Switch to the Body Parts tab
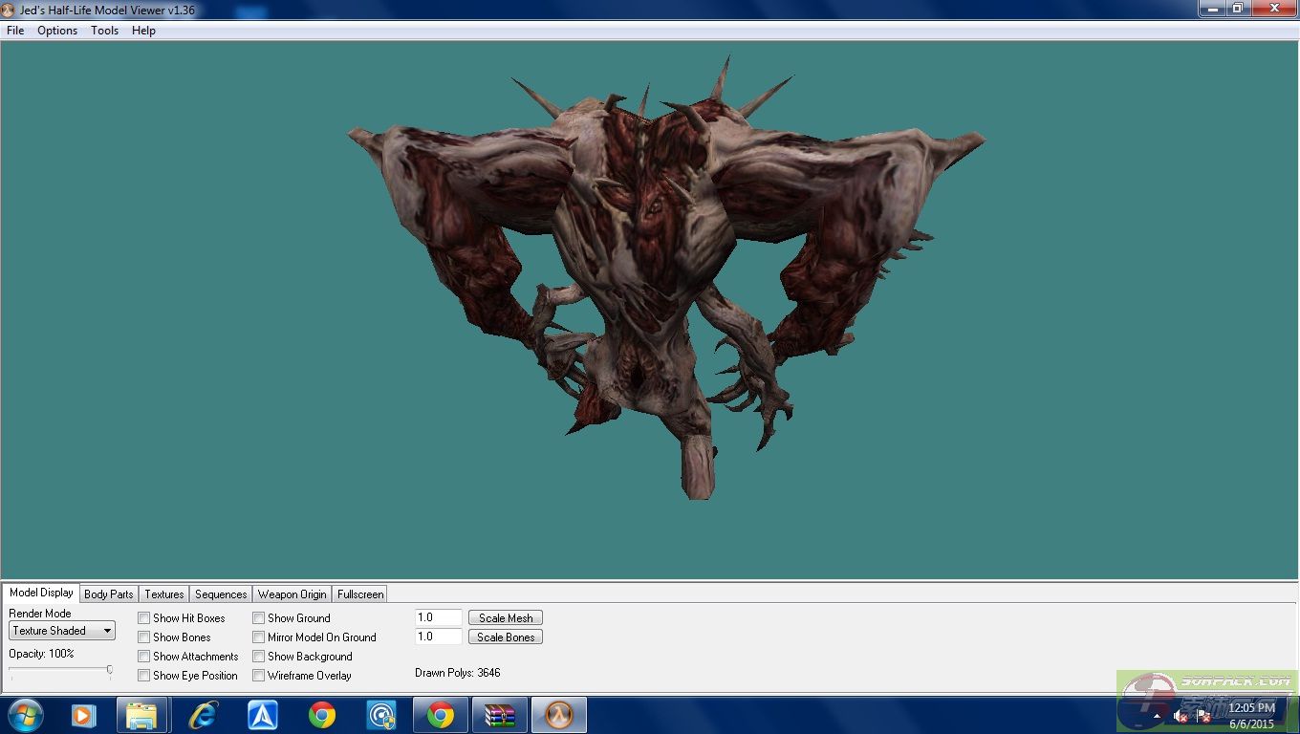Image resolution: width=1300 pixels, height=734 pixels. 109,594
